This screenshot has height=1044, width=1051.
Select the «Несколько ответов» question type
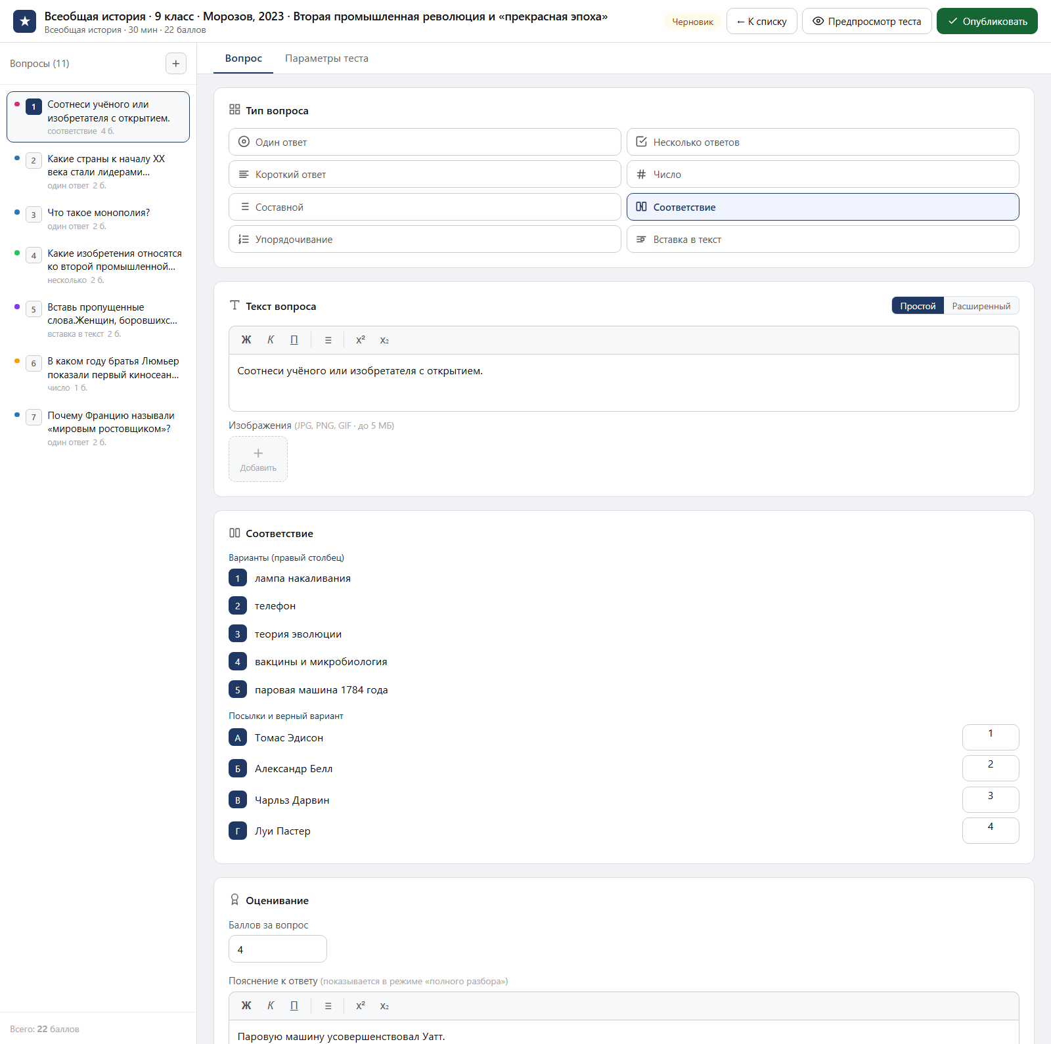click(823, 142)
